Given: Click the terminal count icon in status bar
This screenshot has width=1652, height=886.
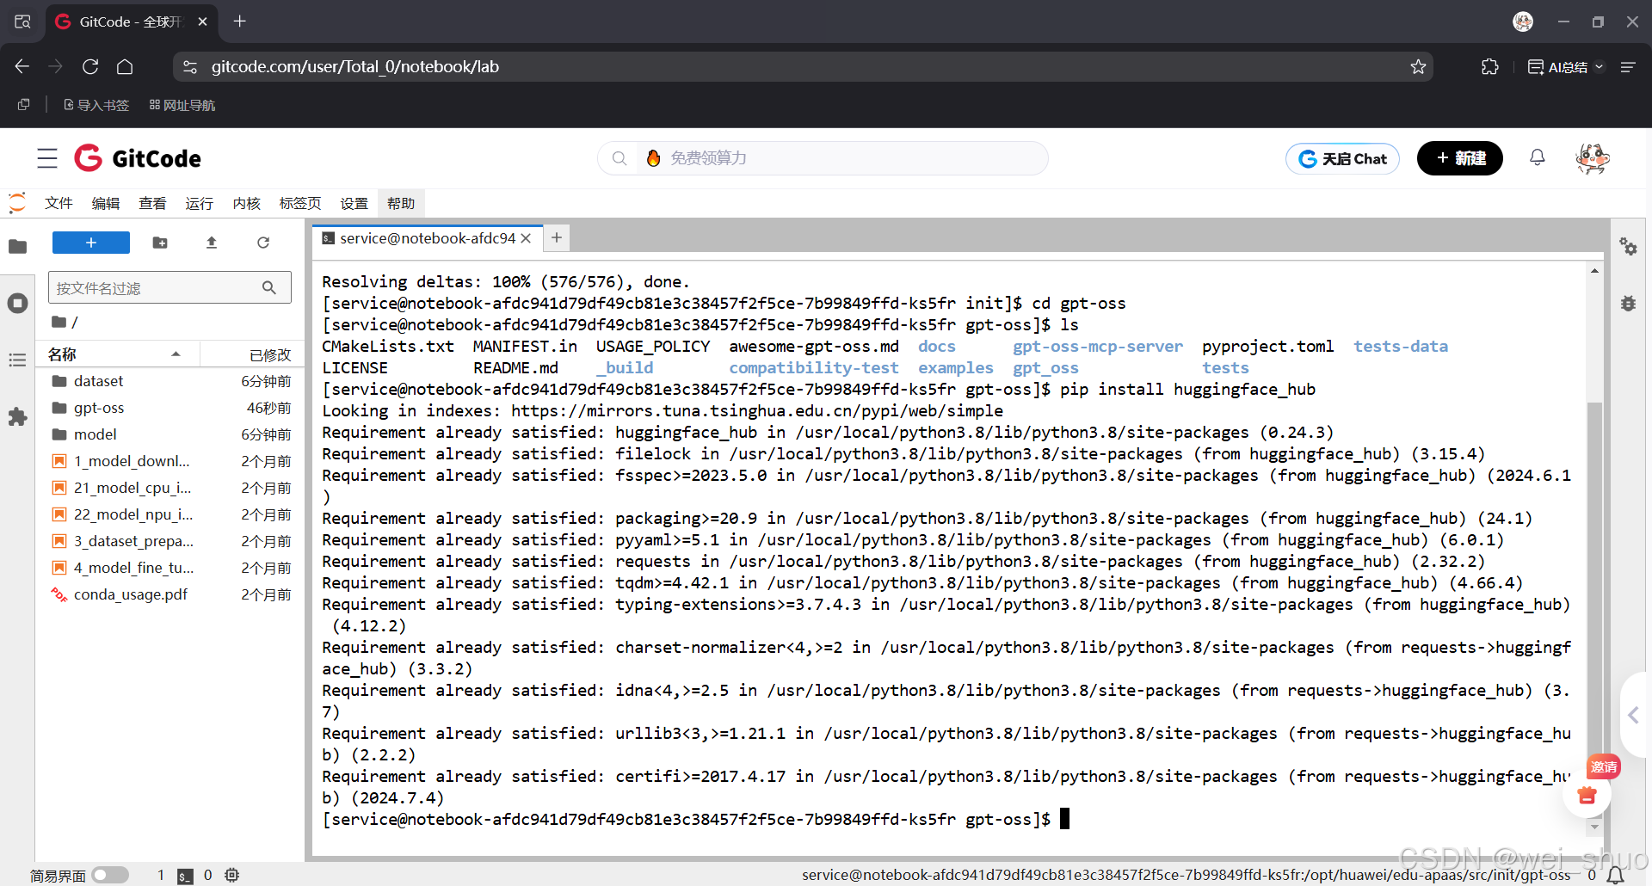Looking at the screenshot, I should 185,876.
